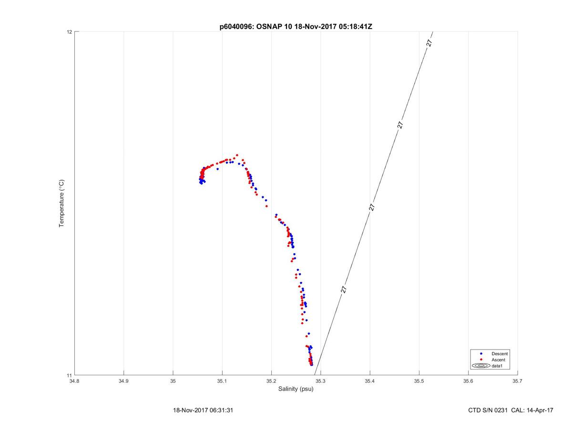This screenshot has width=572, height=422.
Task: Click the blue Descent marker in legend
Action: 481,354
